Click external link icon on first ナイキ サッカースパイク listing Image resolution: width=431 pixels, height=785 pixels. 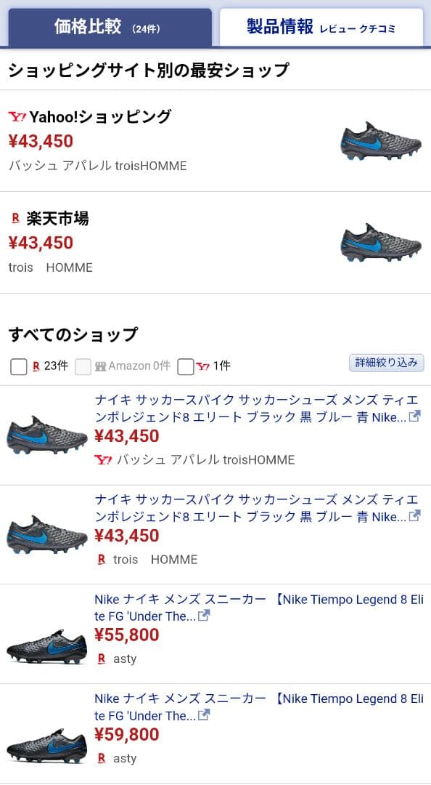416,415
